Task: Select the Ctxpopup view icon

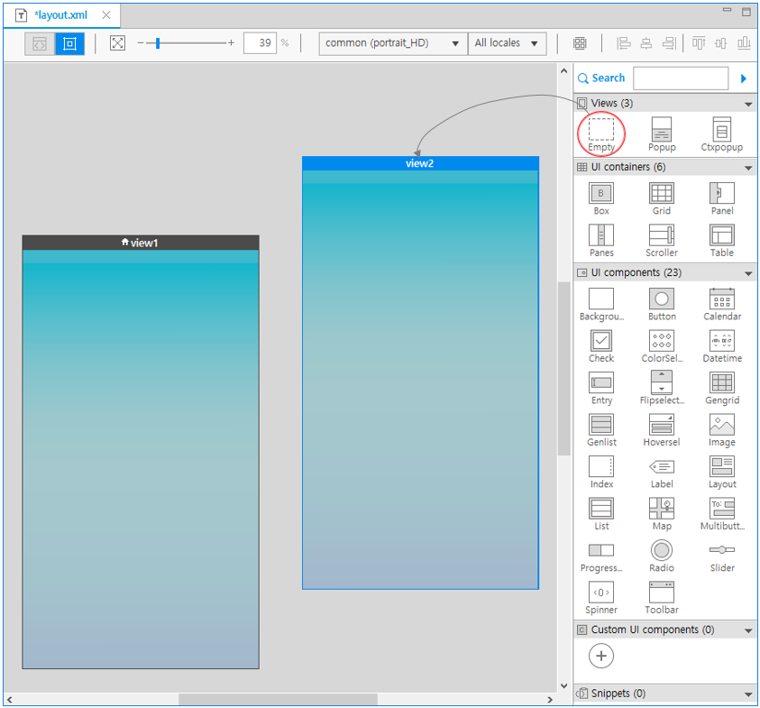Action: (721, 129)
